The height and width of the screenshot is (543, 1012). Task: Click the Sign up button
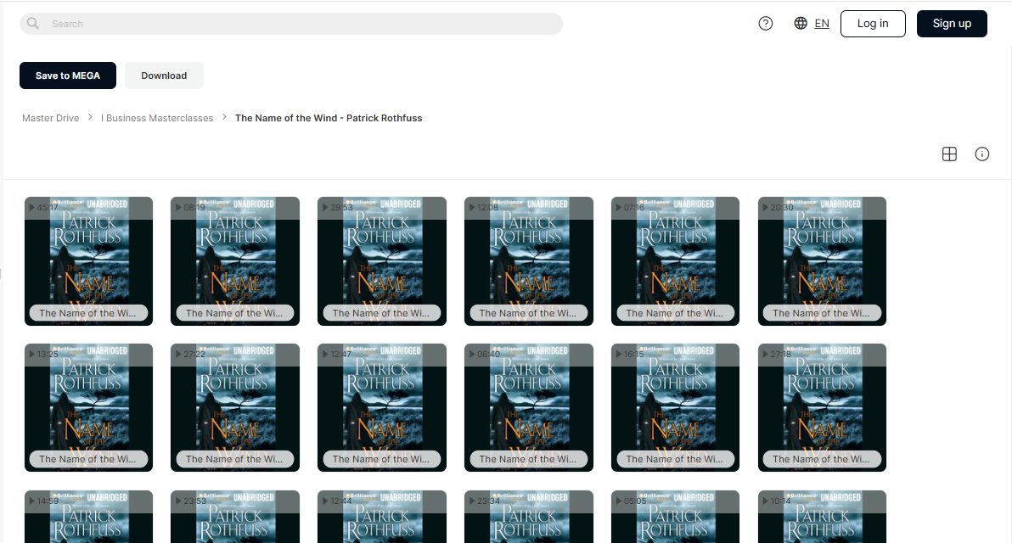(x=952, y=23)
